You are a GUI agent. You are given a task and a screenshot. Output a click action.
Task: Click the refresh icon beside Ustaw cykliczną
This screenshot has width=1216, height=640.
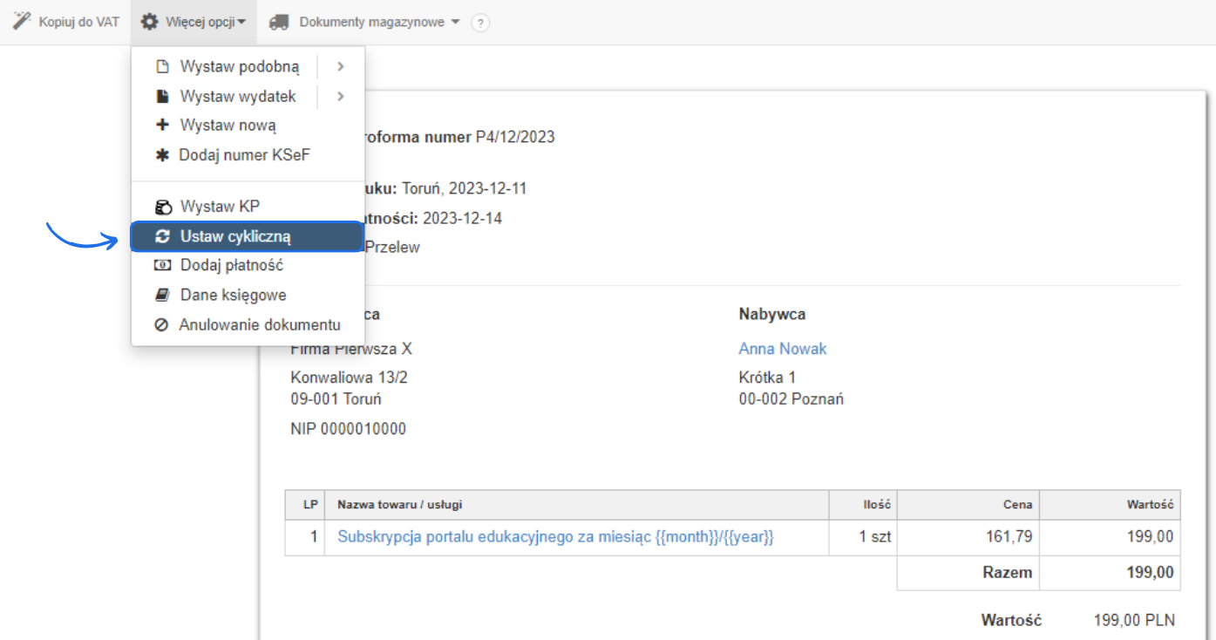[162, 236]
